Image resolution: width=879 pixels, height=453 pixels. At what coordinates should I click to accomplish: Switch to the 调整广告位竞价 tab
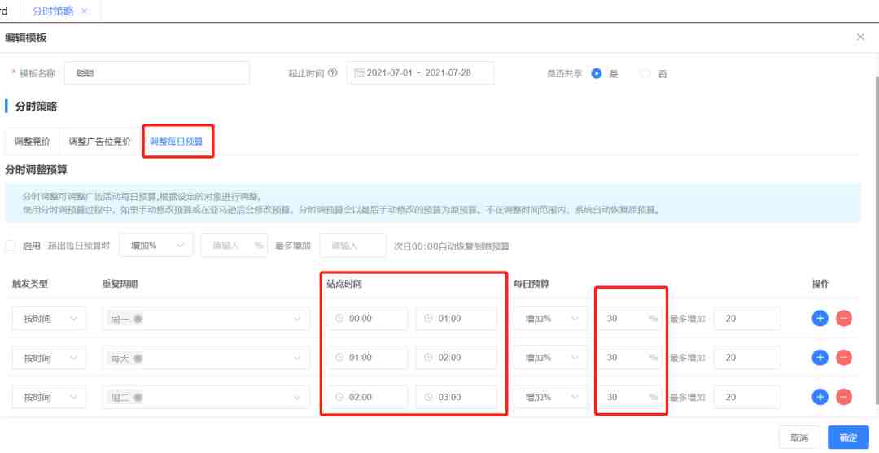100,142
